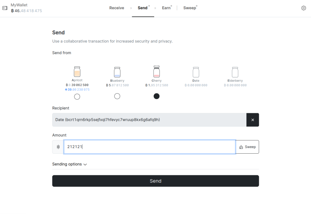This screenshot has height=214, width=311.
Task: Select the Cherry radio button
Action: (156, 96)
